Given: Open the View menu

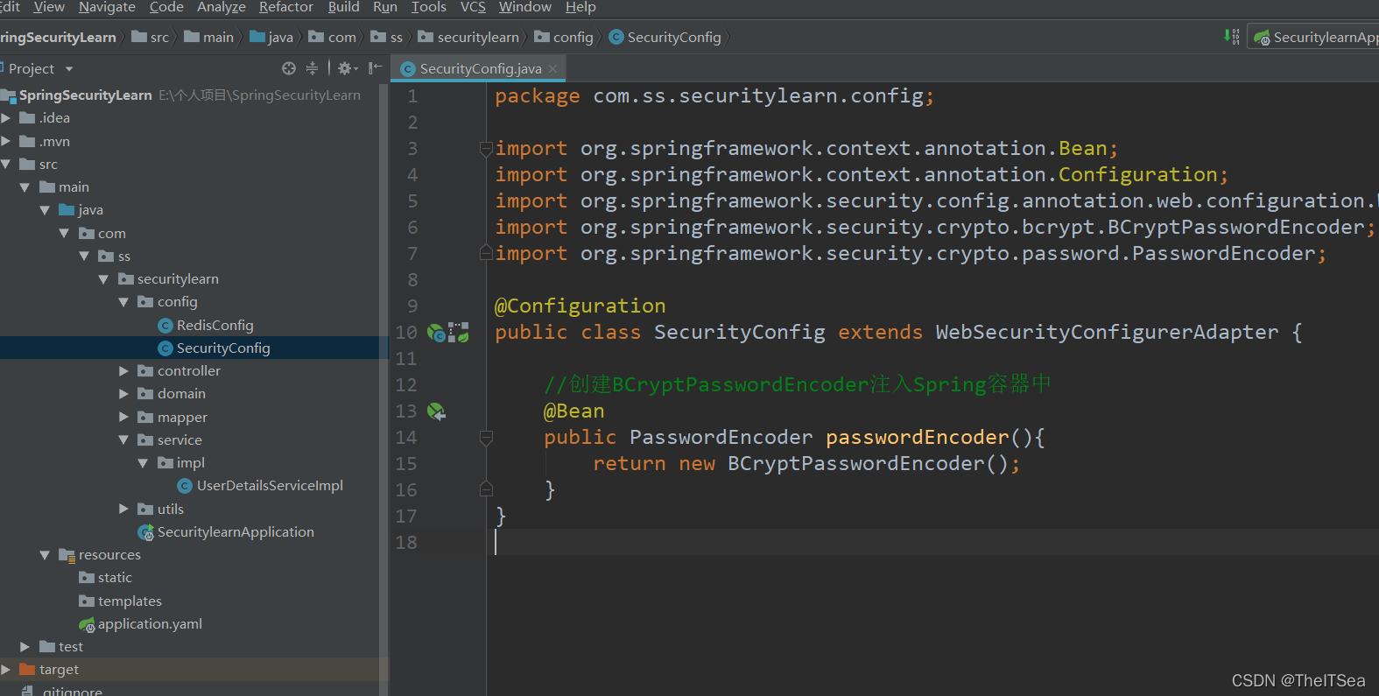Looking at the screenshot, I should pos(49,7).
